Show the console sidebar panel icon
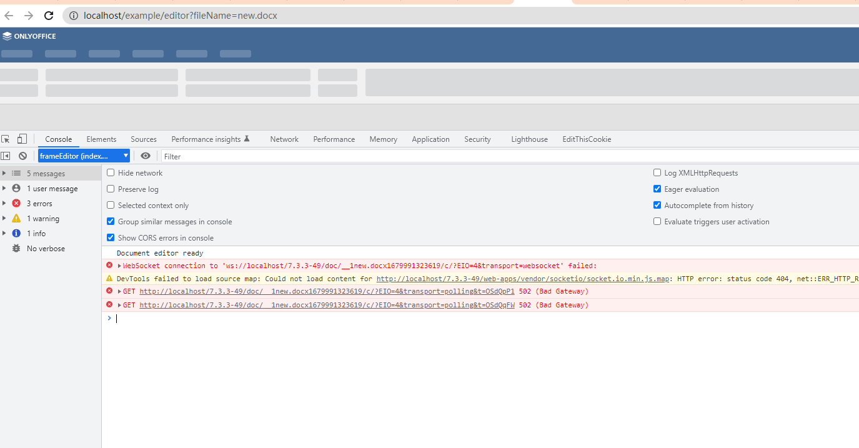This screenshot has width=859, height=448. point(6,156)
